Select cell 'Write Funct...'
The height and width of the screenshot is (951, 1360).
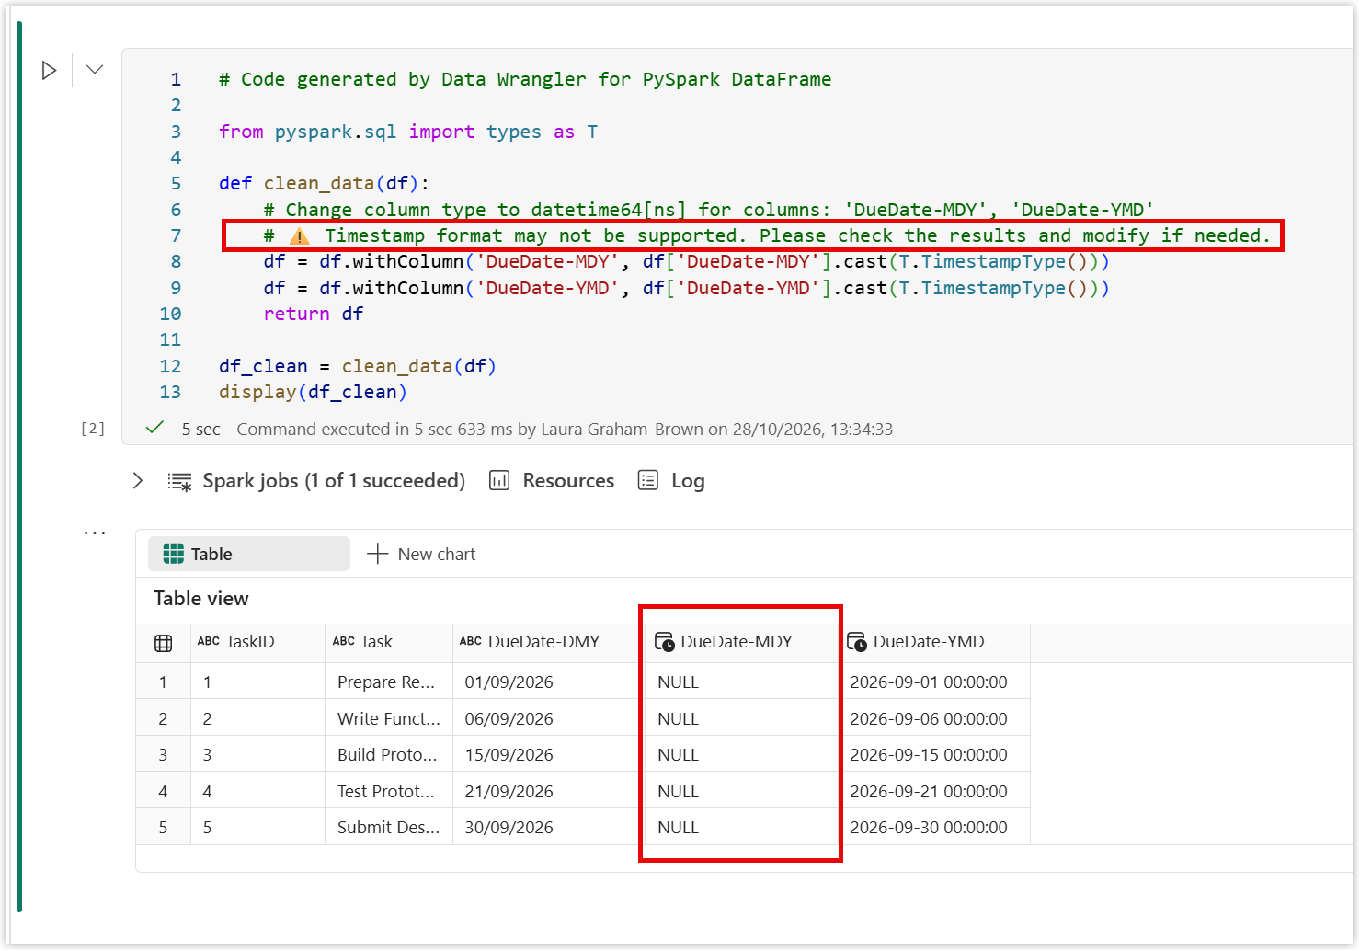click(x=389, y=718)
